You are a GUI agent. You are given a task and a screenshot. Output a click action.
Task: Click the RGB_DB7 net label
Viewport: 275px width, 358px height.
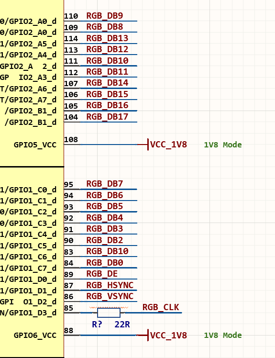coord(105,184)
